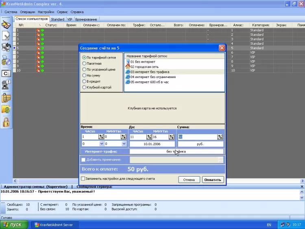Viewport: 305px width, 229px height.
Task: Select the 'Пакетная' radio option
Action: pyautogui.click(x=84, y=63)
